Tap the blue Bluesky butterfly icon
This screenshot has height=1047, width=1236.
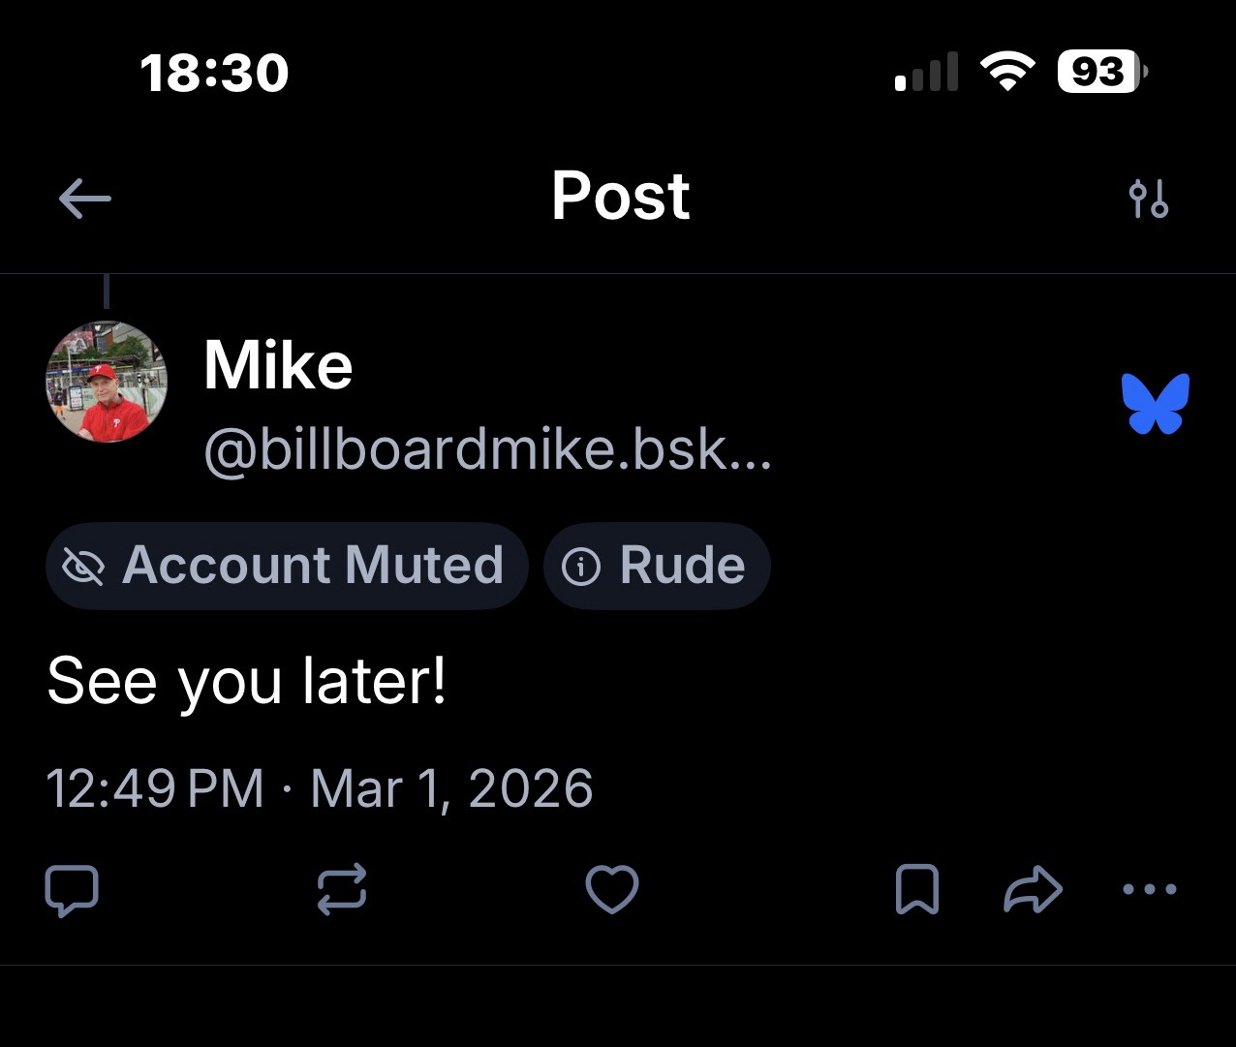click(1155, 403)
